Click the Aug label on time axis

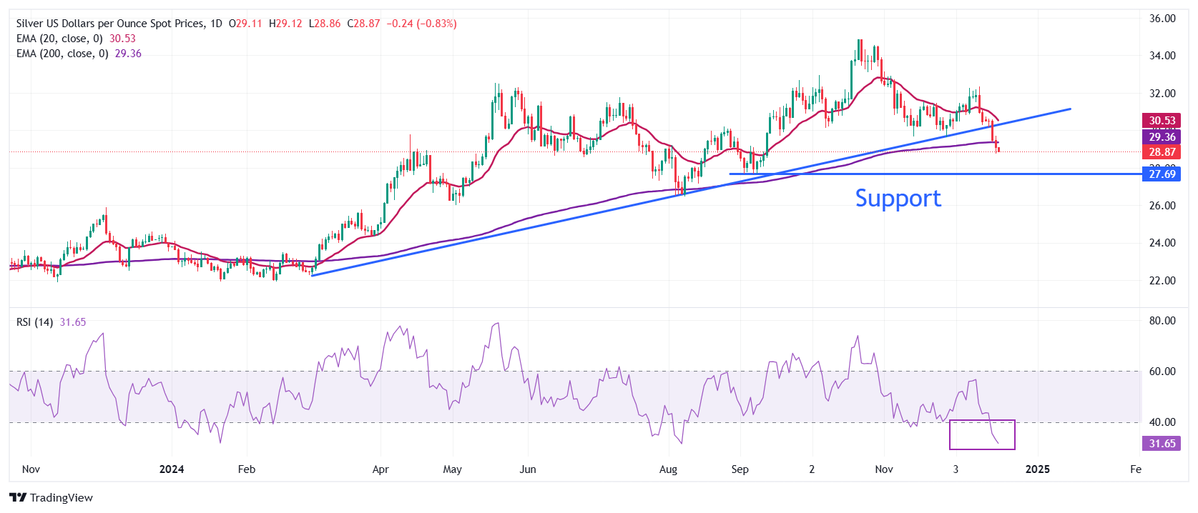[668, 469]
